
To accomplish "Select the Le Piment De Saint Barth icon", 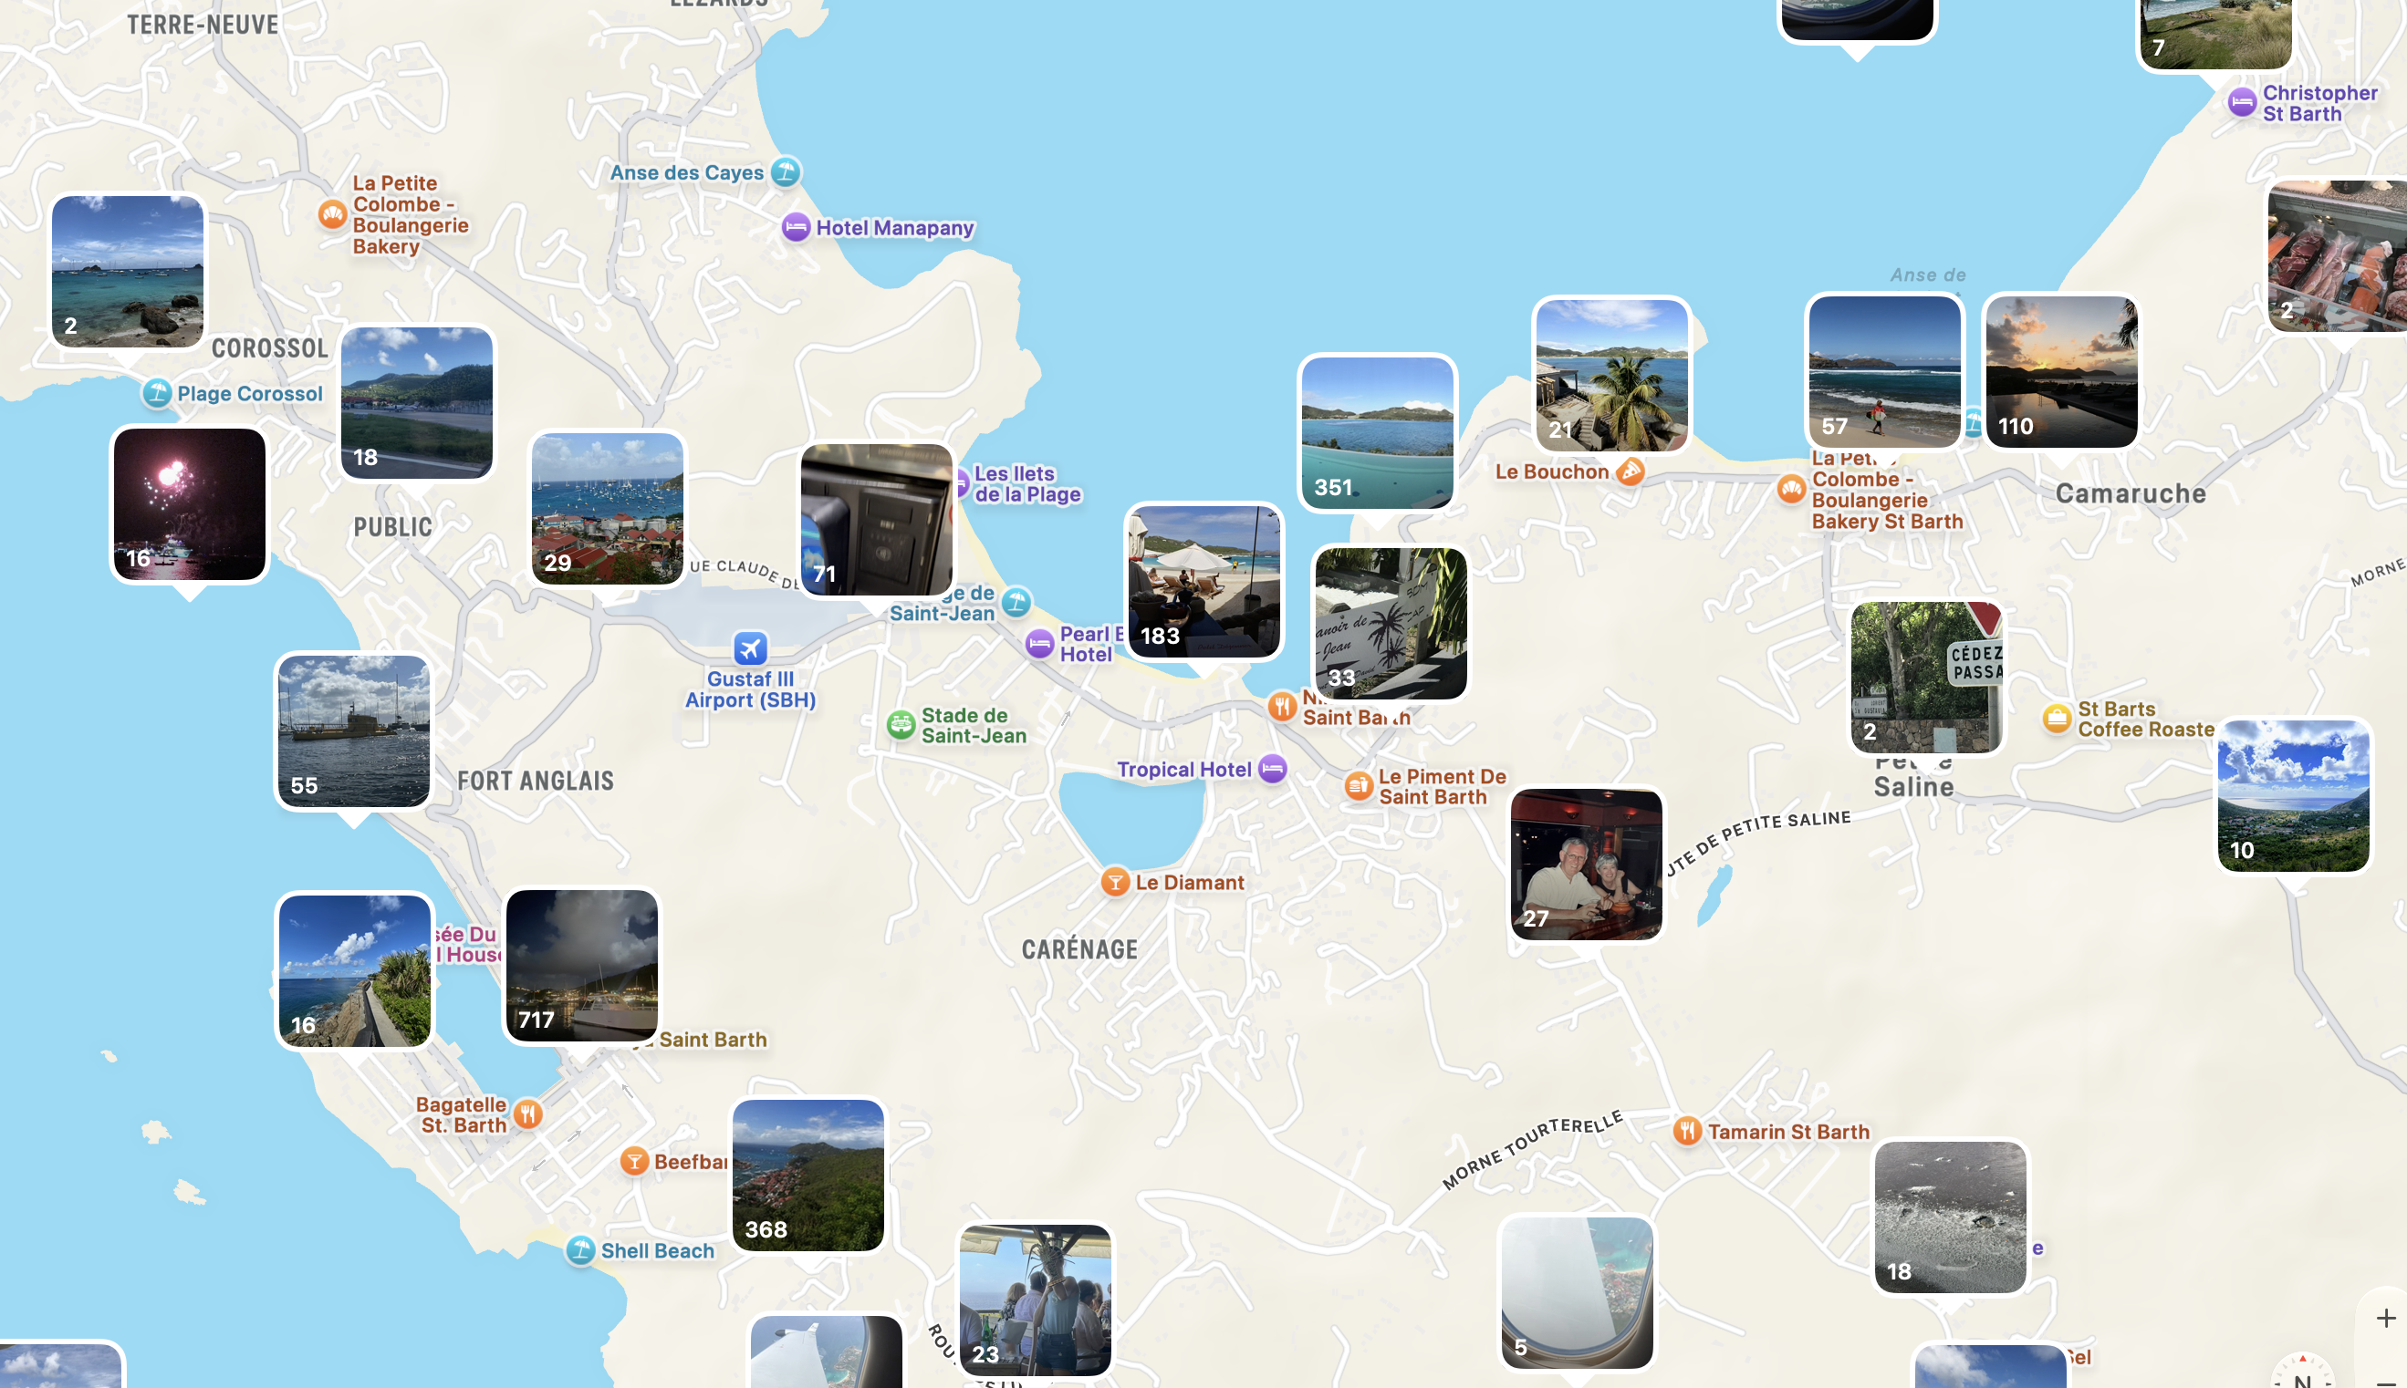I will click(x=1359, y=786).
